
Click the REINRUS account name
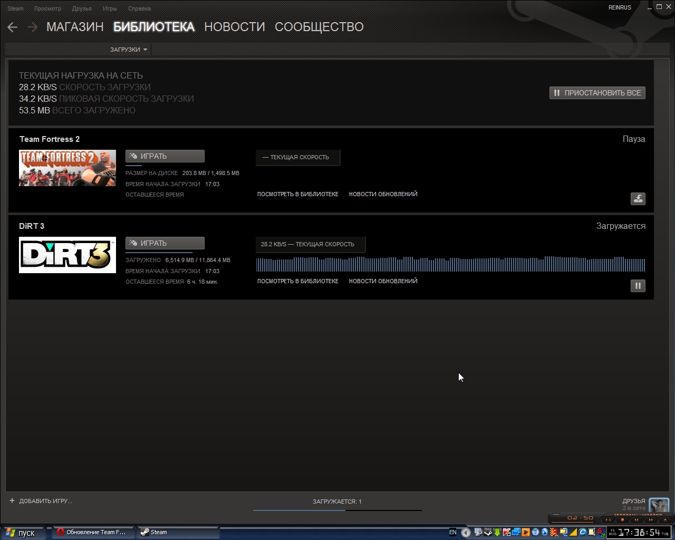620,7
